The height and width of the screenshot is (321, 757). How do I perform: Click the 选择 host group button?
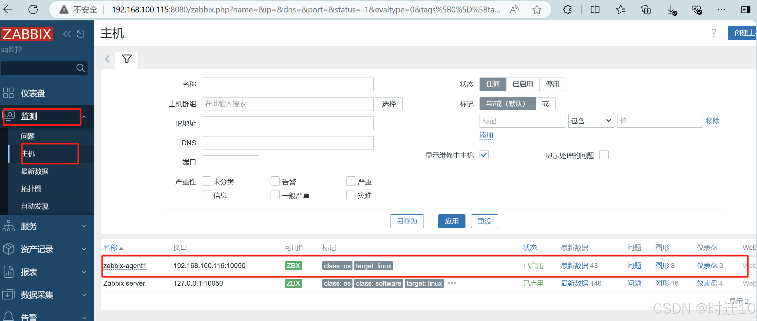point(389,104)
